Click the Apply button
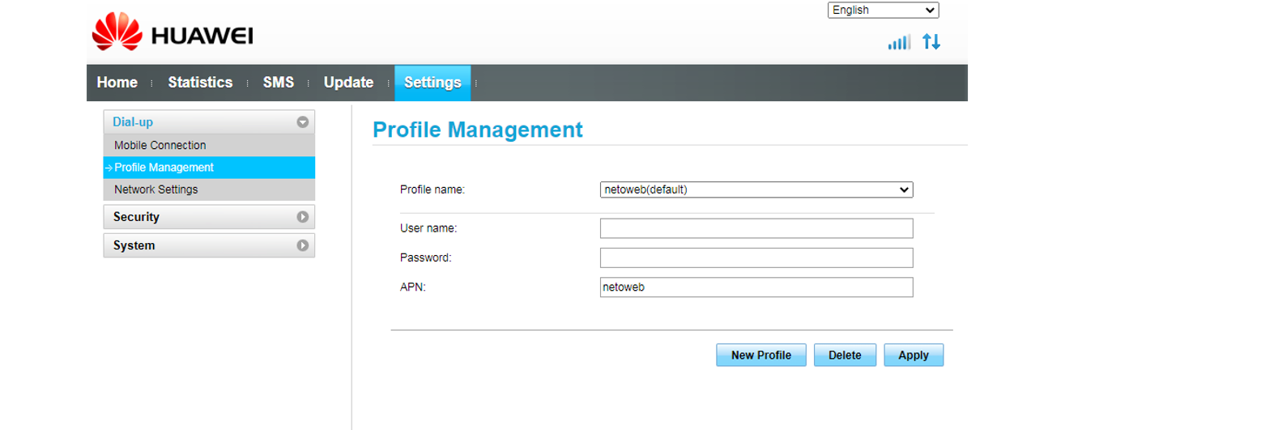1261x430 pixels. pyautogui.click(x=914, y=355)
